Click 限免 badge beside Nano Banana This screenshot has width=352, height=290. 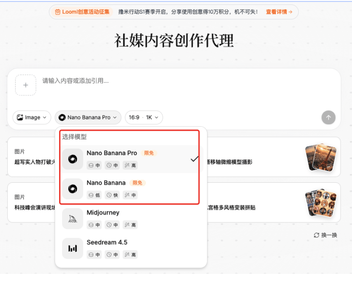tap(137, 183)
